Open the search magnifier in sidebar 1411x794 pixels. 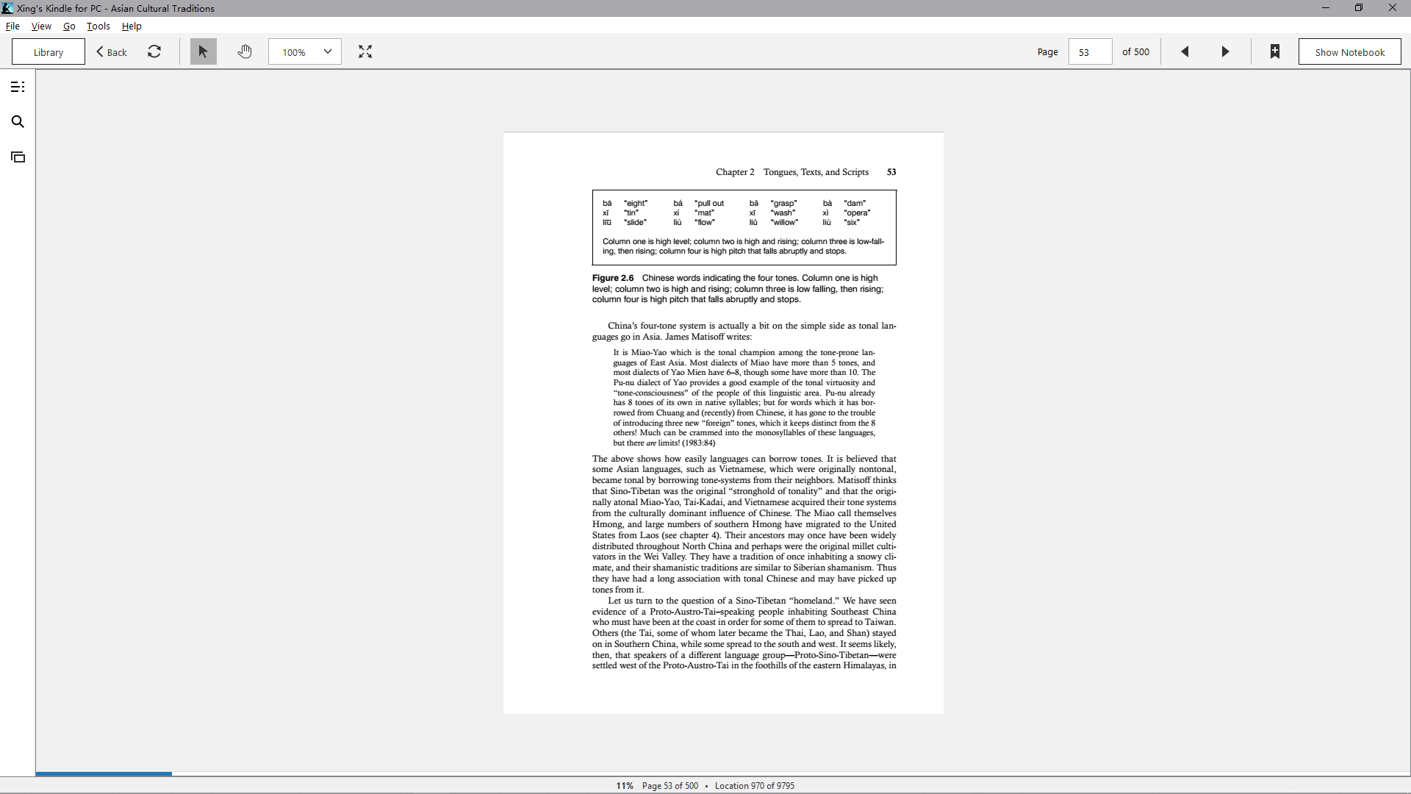[x=18, y=122]
